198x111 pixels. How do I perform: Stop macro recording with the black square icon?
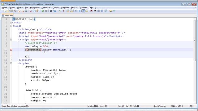[95, 11]
